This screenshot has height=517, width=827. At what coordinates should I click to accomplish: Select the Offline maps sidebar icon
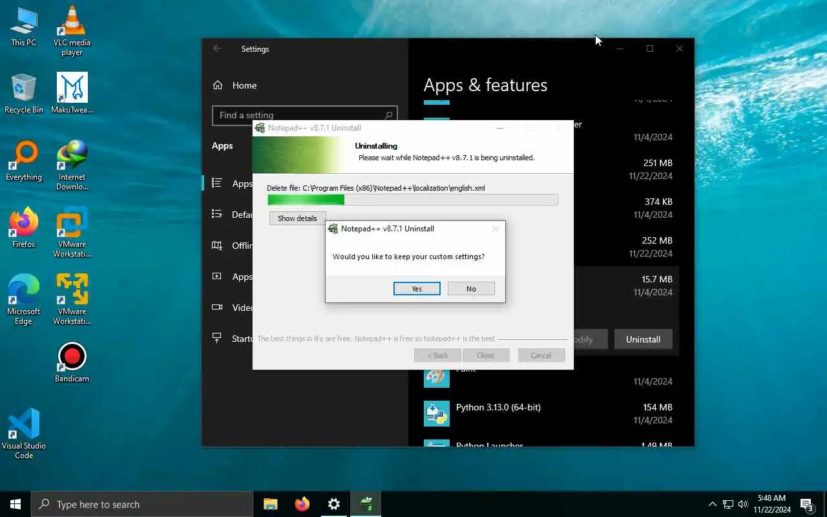click(217, 246)
